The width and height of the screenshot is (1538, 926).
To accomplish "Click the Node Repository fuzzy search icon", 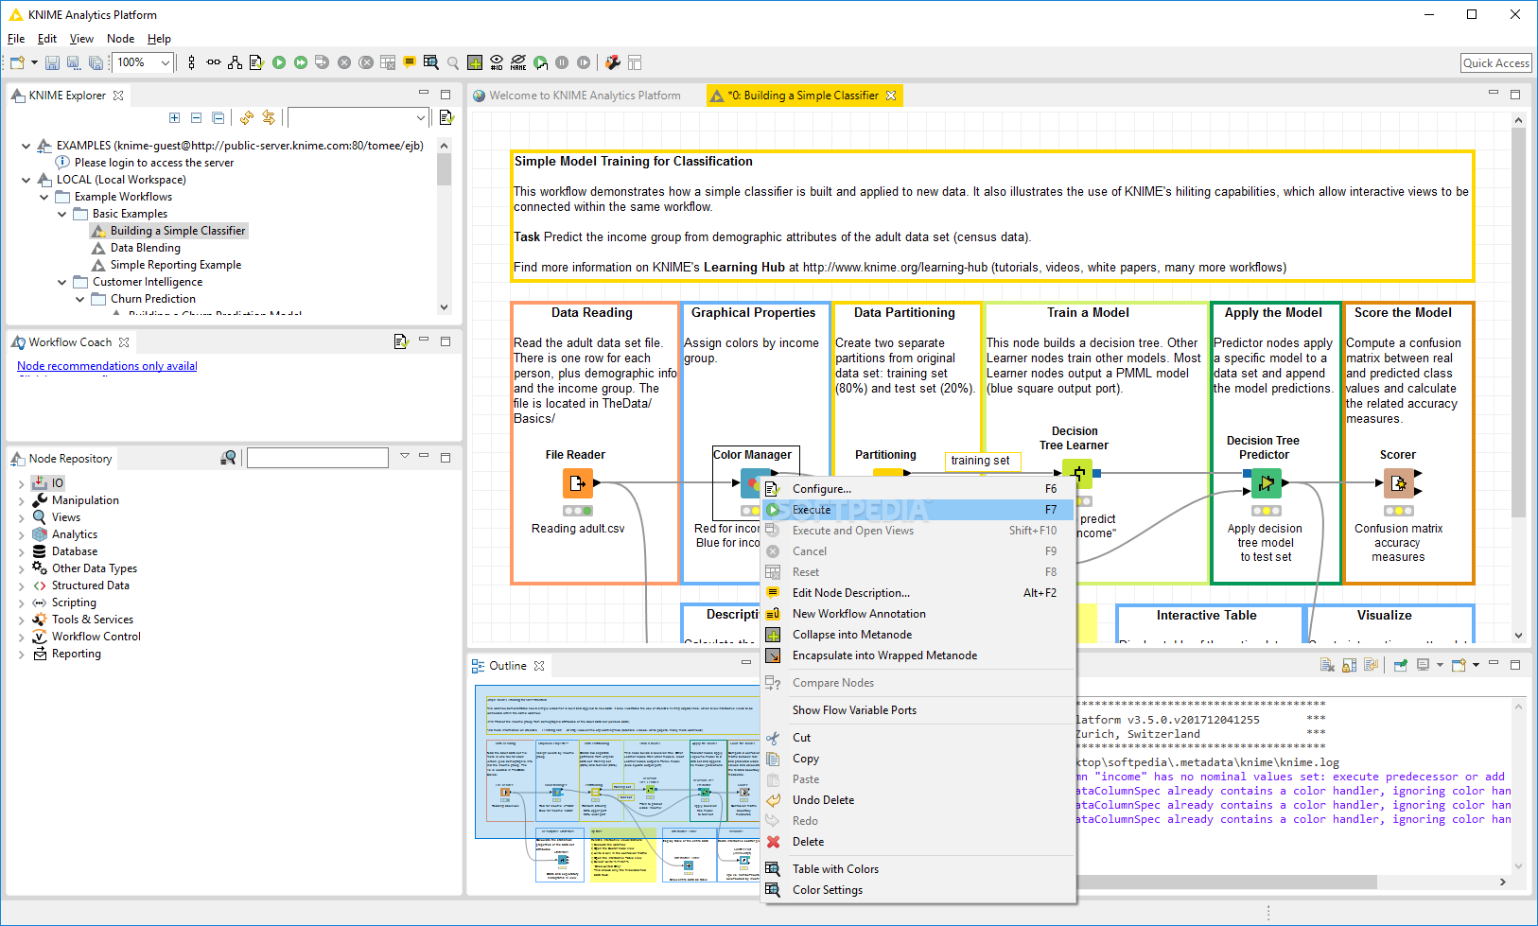I will [228, 458].
